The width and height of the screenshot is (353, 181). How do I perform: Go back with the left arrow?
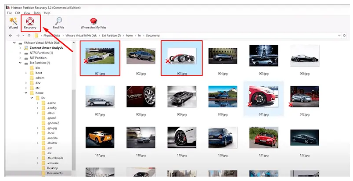tap(11, 35)
